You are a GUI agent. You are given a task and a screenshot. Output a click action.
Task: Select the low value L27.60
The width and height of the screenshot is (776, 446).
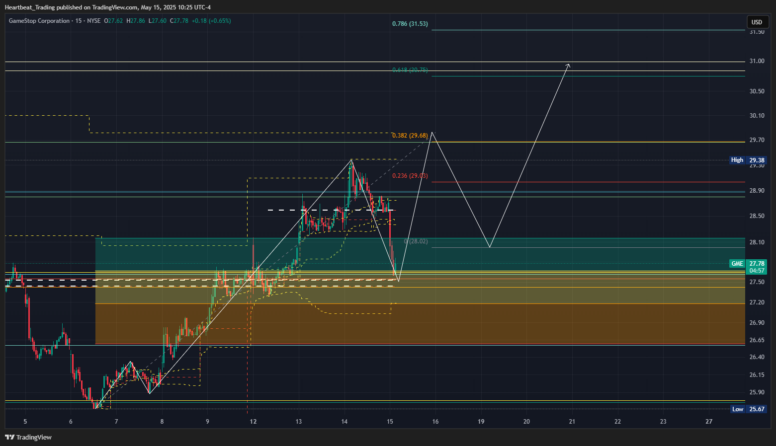[x=158, y=21]
